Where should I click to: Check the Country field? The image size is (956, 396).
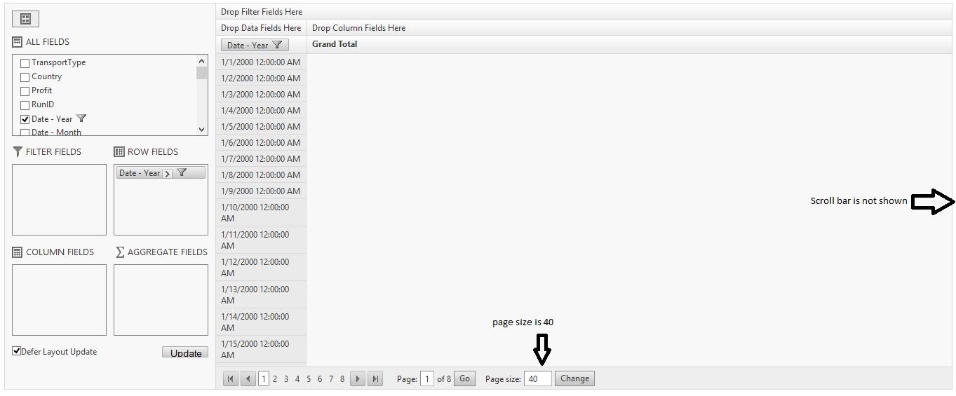25,77
